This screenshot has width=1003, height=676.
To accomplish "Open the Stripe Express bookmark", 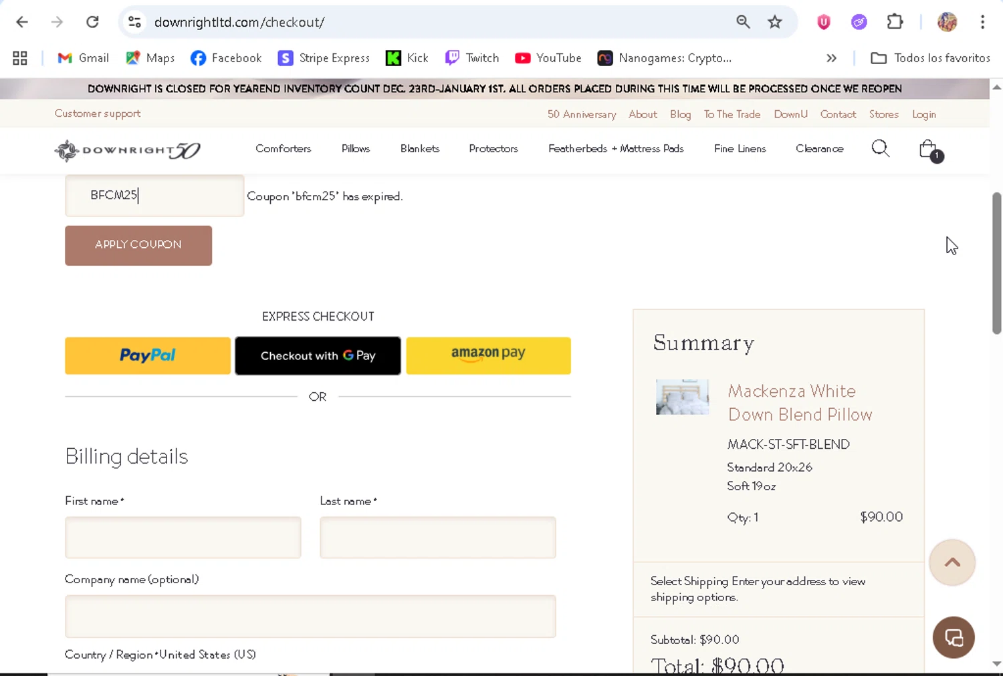I will [x=324, y=58].
